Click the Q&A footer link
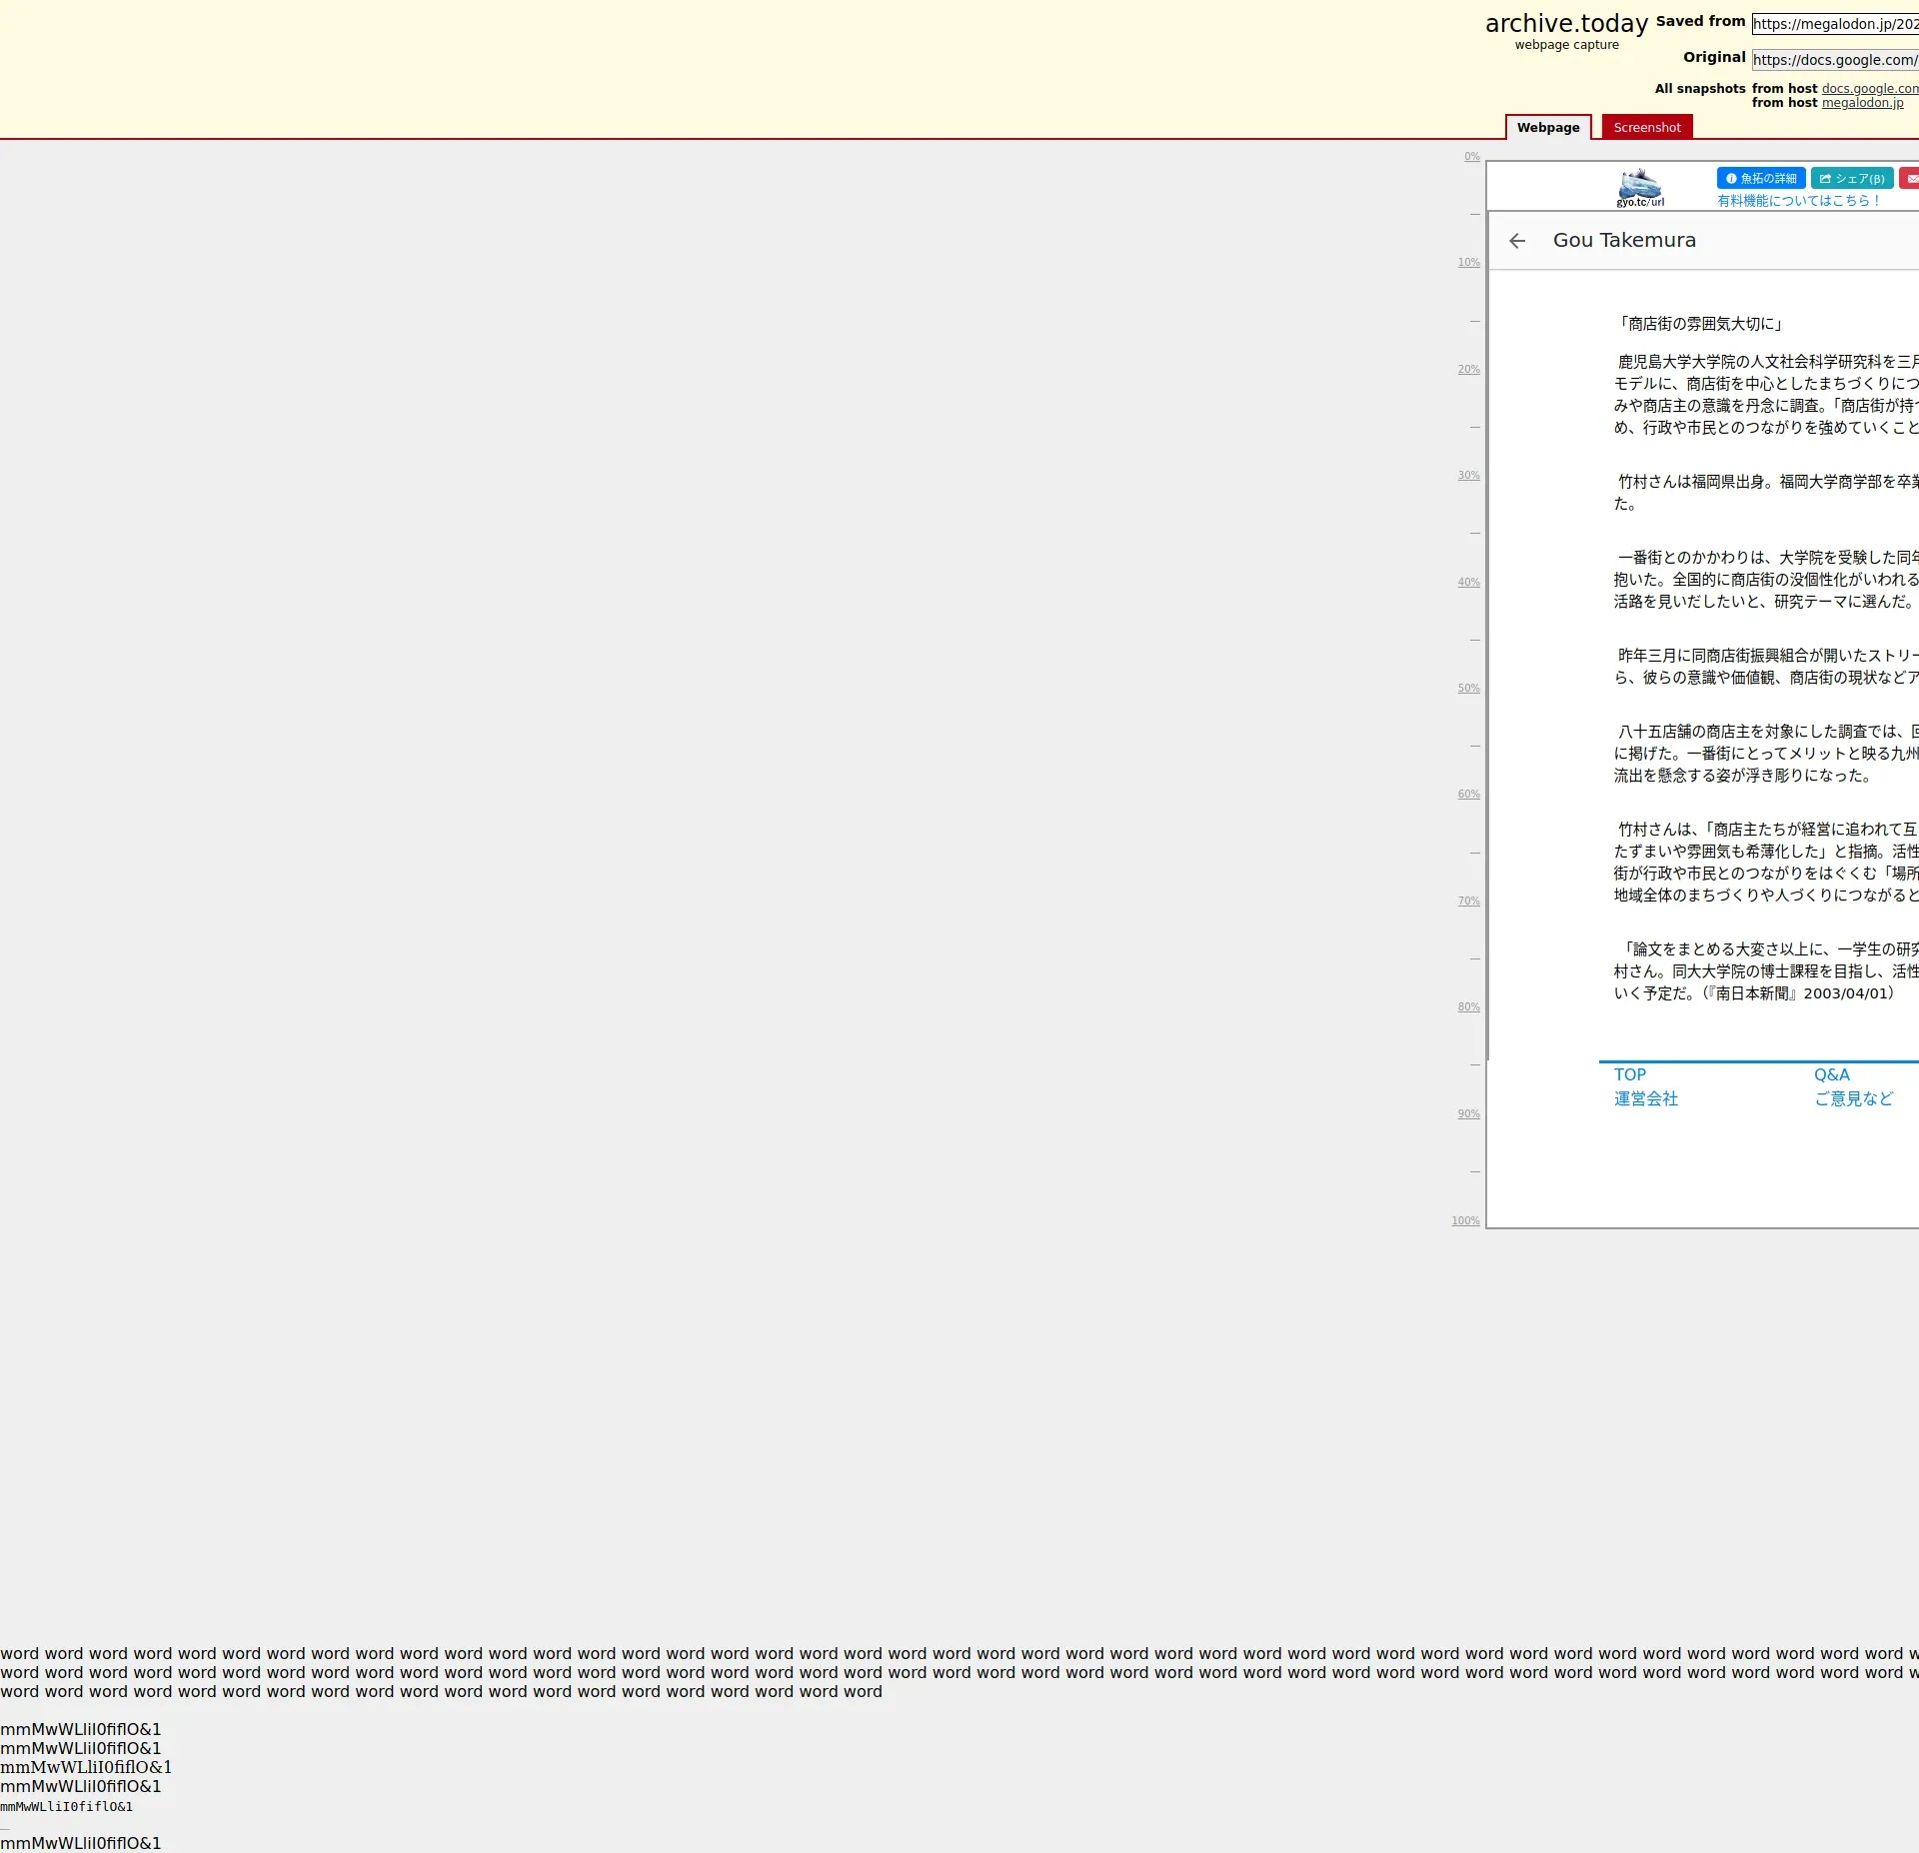 click(1831, 1074)
